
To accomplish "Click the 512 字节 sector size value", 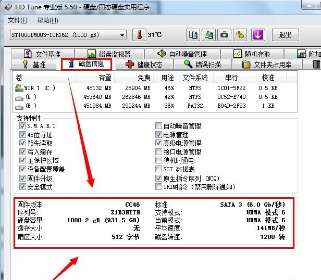I will (x=126, y=237).
